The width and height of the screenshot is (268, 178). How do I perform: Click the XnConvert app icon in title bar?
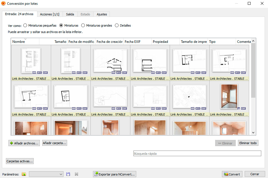tap(3, 4)
